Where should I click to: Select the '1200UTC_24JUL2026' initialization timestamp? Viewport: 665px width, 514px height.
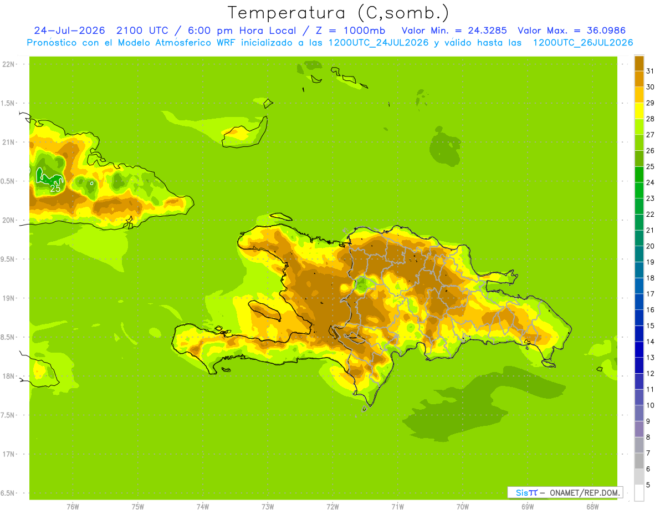(x=377, y=43)
